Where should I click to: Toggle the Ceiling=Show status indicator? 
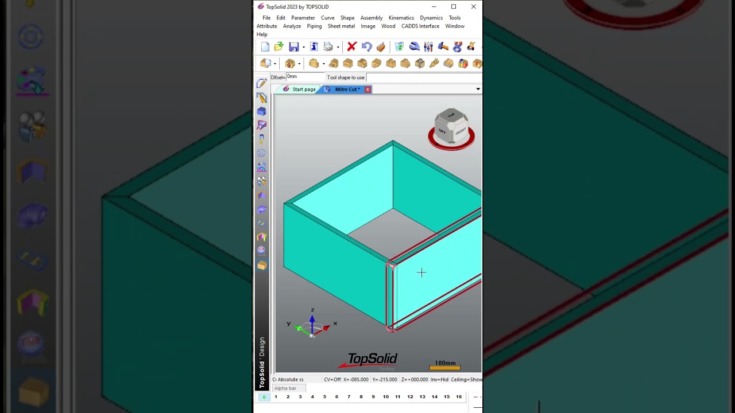467,380
